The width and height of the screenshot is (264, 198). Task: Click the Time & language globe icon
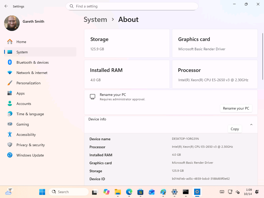click(x=10, y=114)
